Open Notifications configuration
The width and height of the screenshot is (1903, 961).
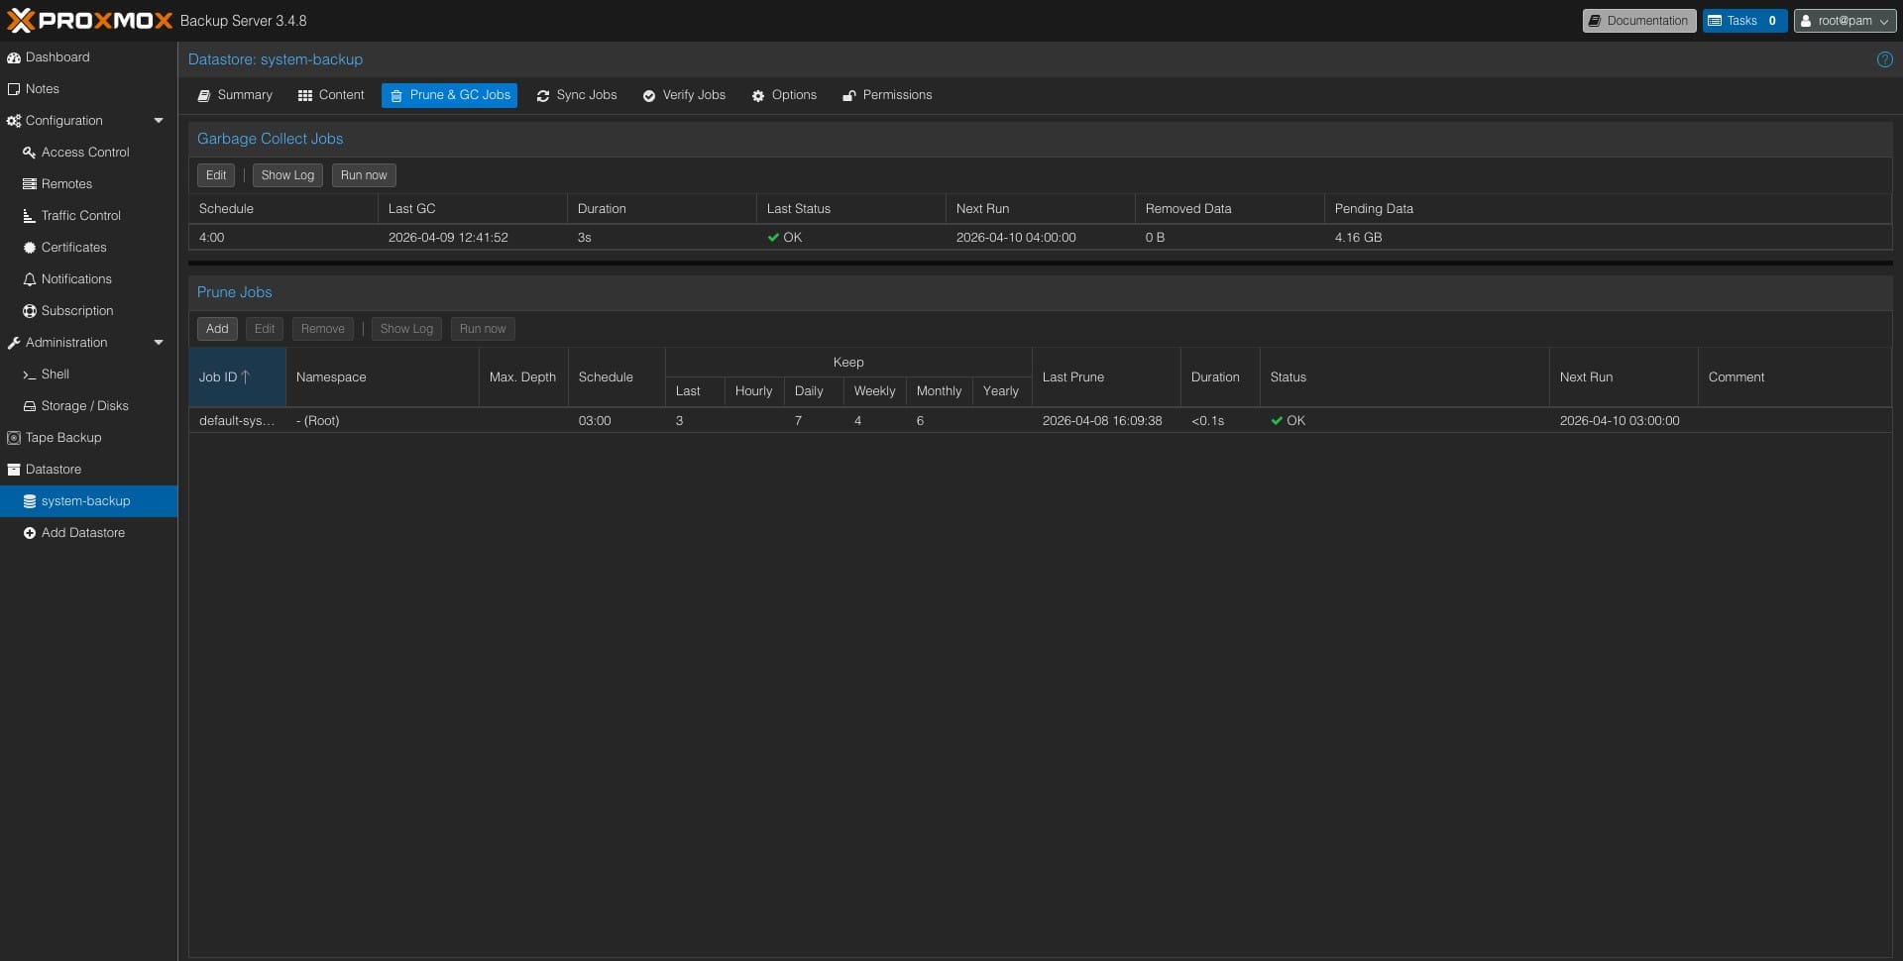click(76, 279)
